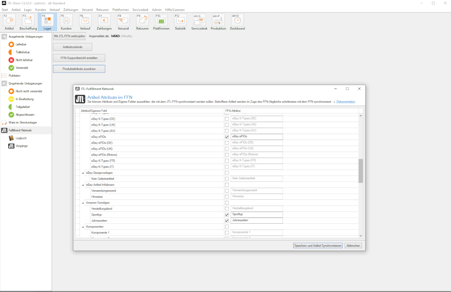The image size is (451, 292).
Task: Open the Artikelzustände button
Action: pyautogui.click(x=73, y=47)
